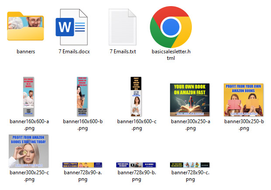Click the Chrome icon for basicsalesletter.html
Image resolution: width=271 pixels, height=190 pixels.
click(x=170, y=27)
